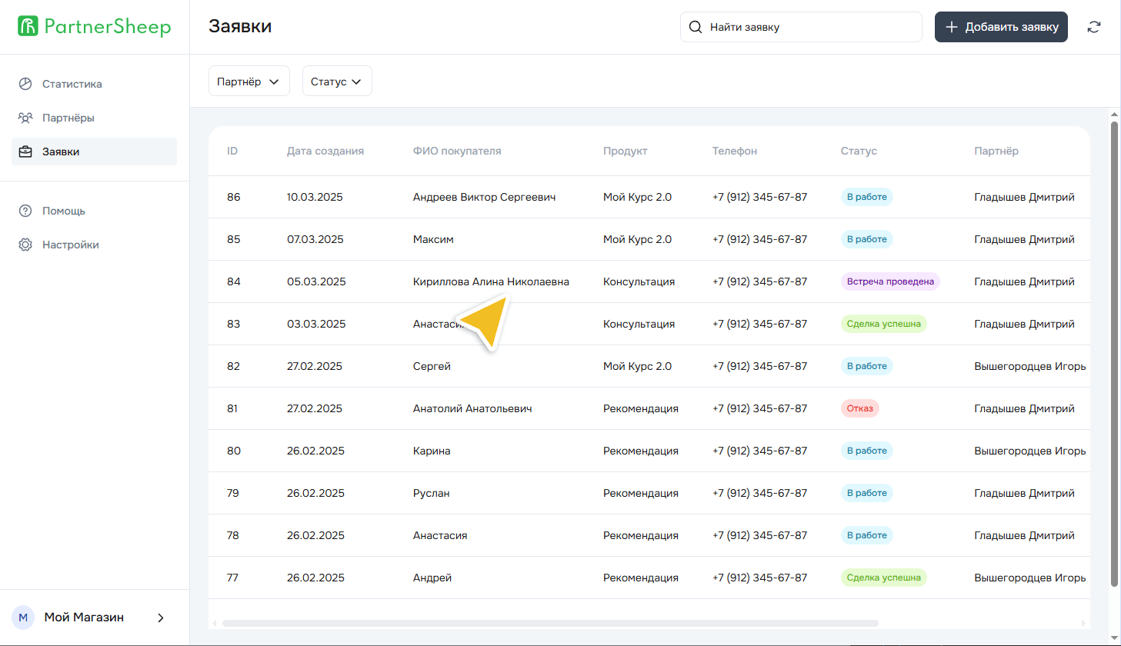Viewport: 1121px width, 646px height.
Task: Select the Статистика pie chart icon in sidebar
Action: pyautogui.click(x=26, y=83)
